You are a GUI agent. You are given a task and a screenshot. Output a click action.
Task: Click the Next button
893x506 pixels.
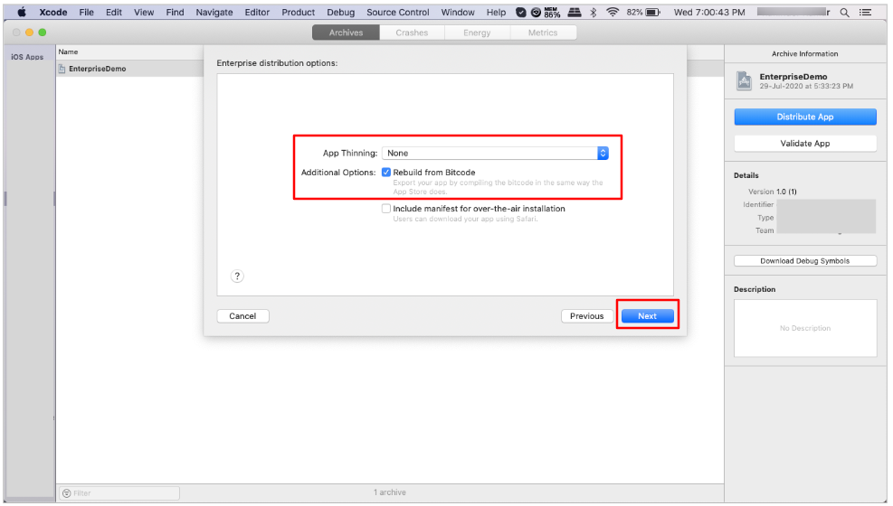point(648,316)
